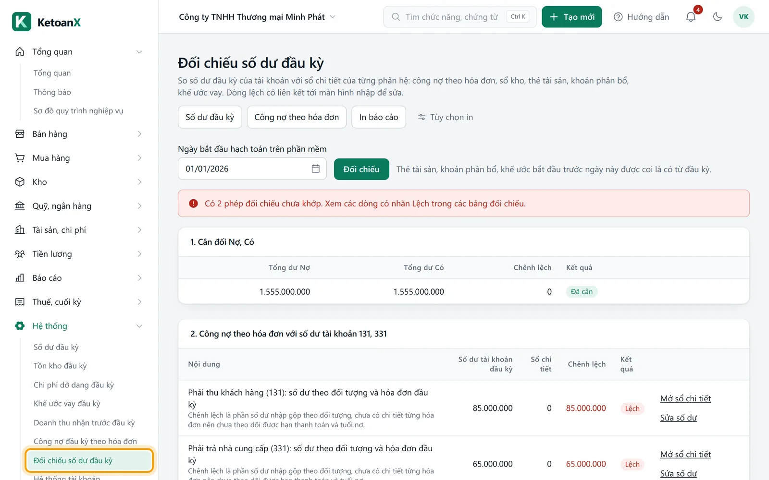Open Khế ước vay đầu kỳ item
The image size is (769, 480).
coord(67,404)
